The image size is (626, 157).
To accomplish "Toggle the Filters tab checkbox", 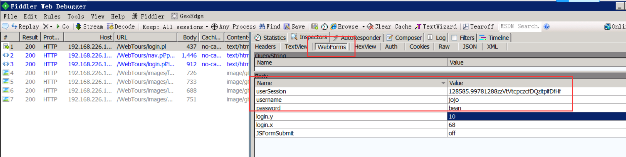I will [x=454, y=38].
